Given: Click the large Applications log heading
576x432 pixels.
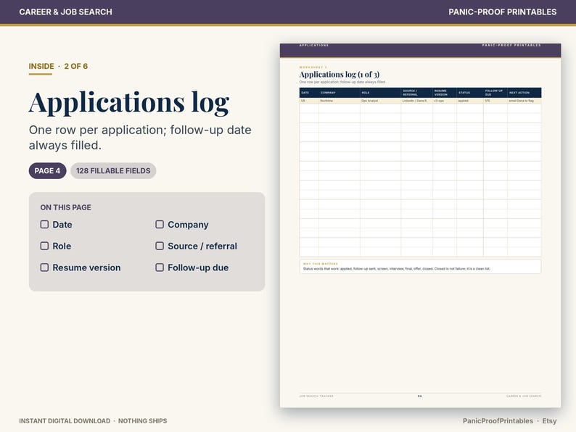Looking at the screenshot, I should coord(129,102).
